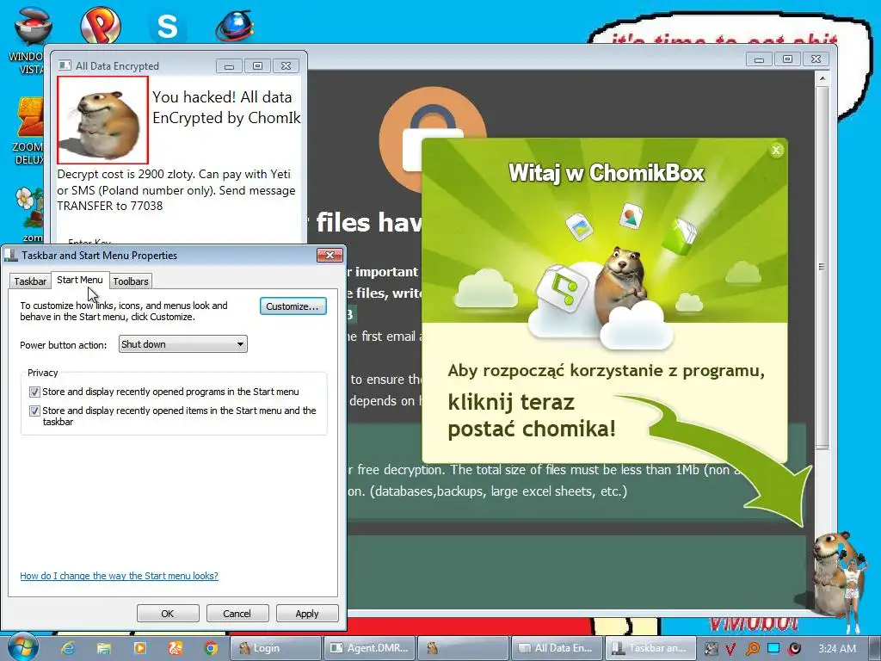Open the Windows Start orb

pos(22,647)
